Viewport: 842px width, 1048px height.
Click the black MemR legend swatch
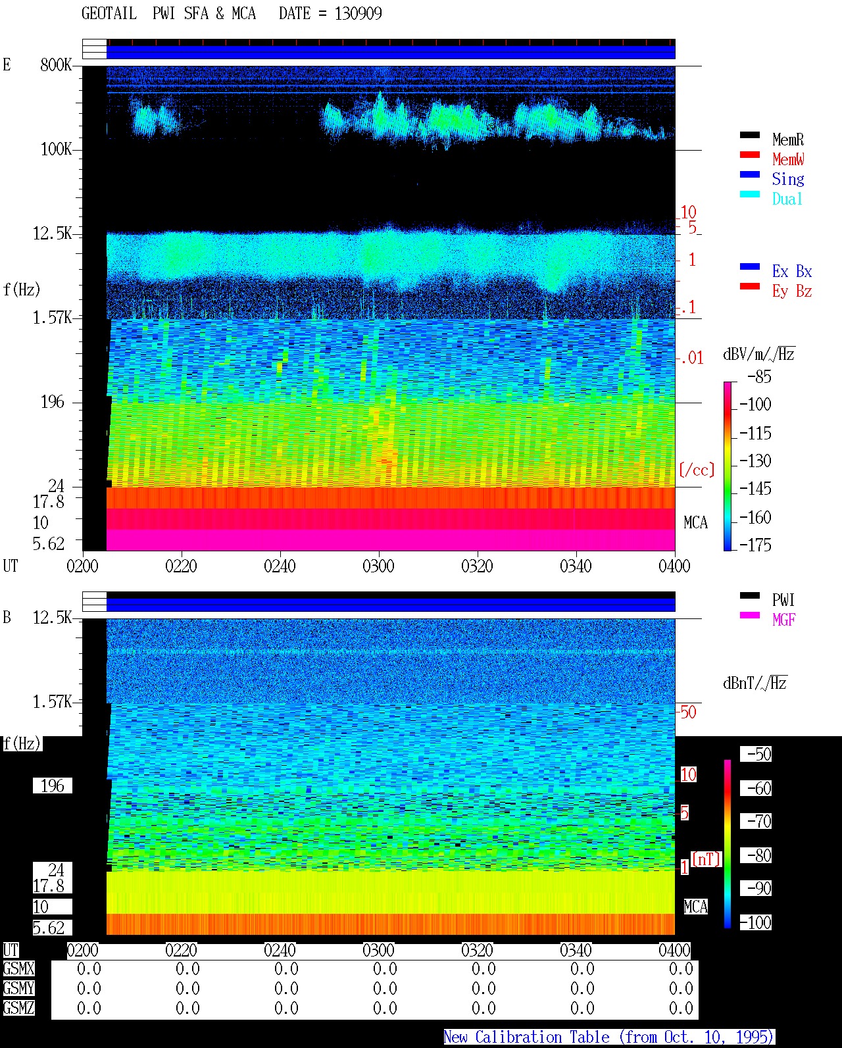750,135
